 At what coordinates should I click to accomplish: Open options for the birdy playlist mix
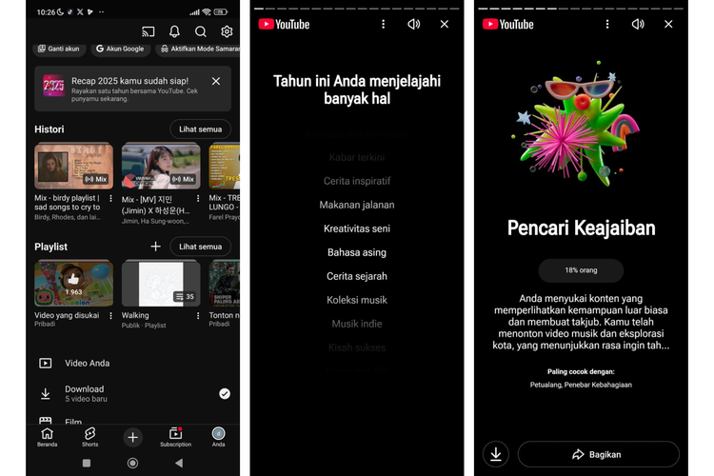click(x=110, y=198)
